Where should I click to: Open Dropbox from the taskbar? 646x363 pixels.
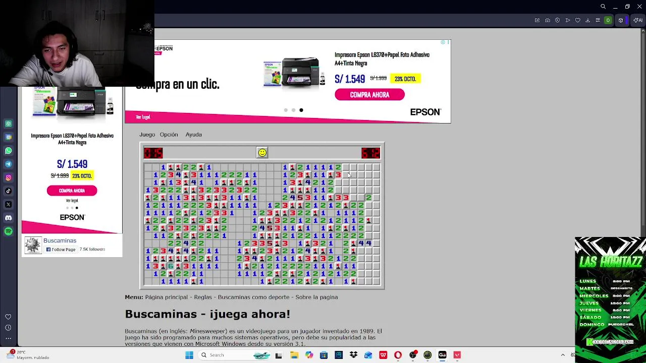click(x=353, y=355)
